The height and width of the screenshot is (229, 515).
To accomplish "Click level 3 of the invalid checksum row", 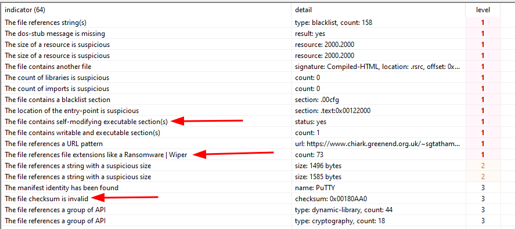I will [483, 198].
